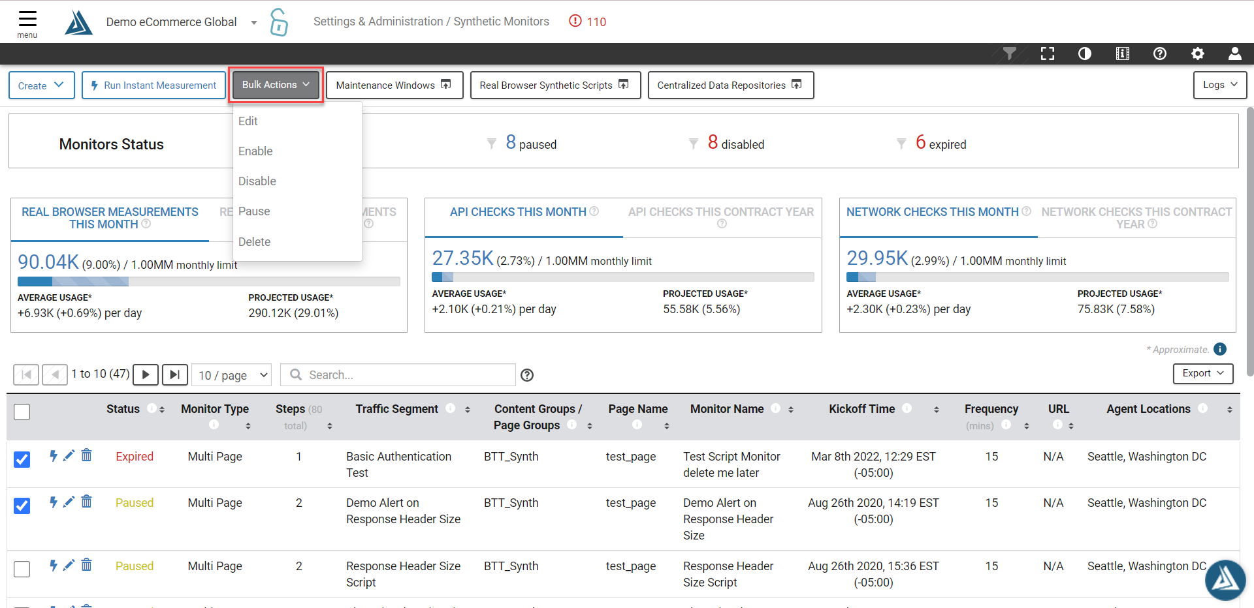Screen dimensions: 1254x608
Task: Open the settings gear icon
Action: [x=1198, y=53]
